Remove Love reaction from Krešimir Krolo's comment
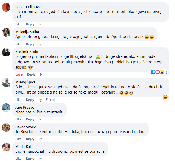The width and height of the screenshot is (175, 161). pyautogui.click(x=19, y=74)
